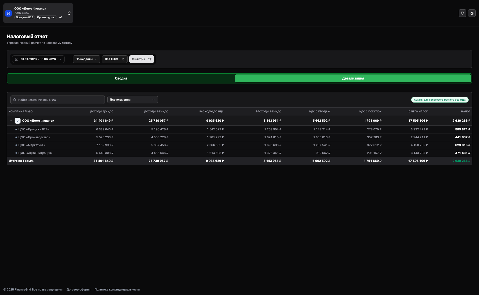Screen dimensions: 479x295
Task: Click the ООО «Демо Финанс» avatar icon in table
Action: [17, 121]
